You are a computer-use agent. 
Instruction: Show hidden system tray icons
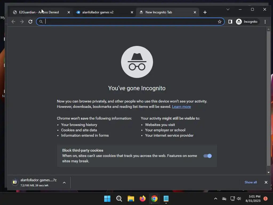tap(215, 199)
